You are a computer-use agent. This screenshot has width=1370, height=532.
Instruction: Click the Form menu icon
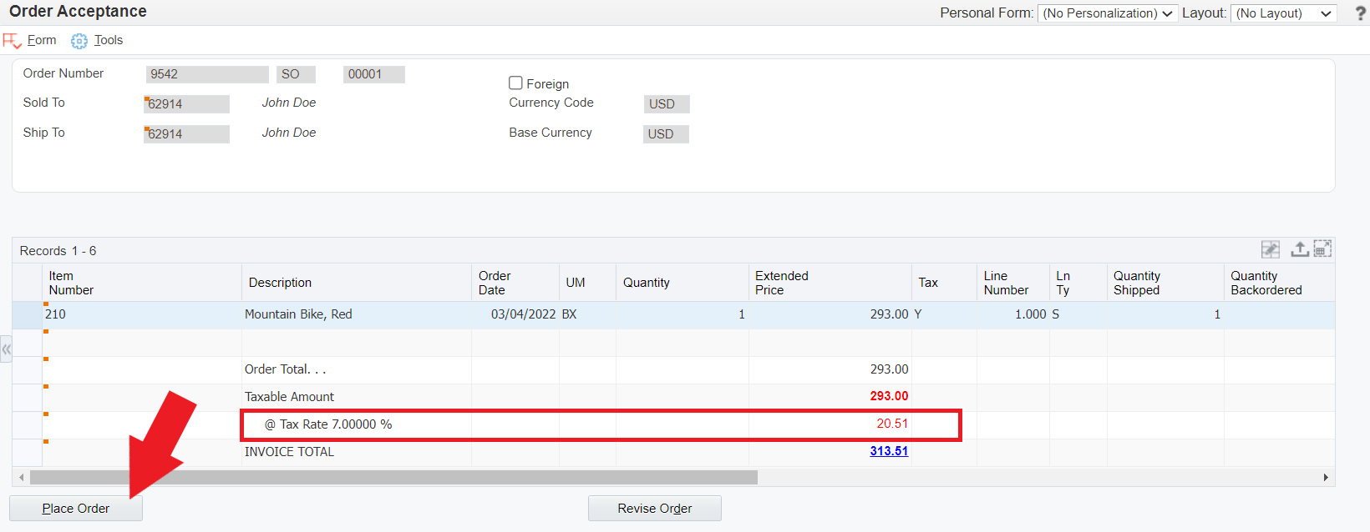point(12,41)
